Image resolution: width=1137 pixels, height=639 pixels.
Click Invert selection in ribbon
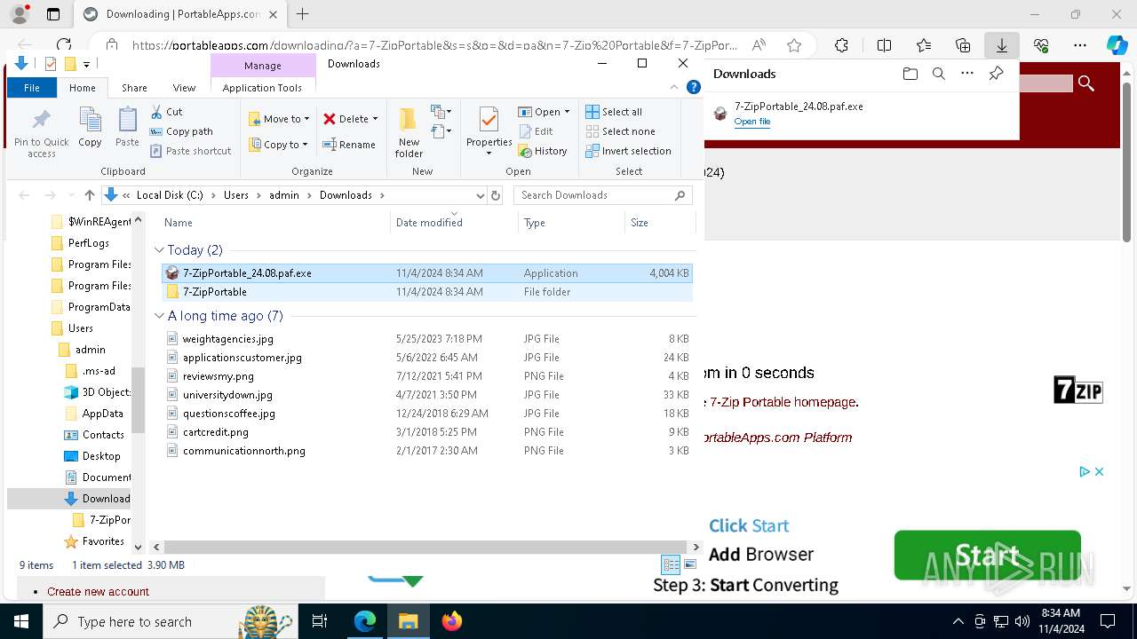pos(628,151)
